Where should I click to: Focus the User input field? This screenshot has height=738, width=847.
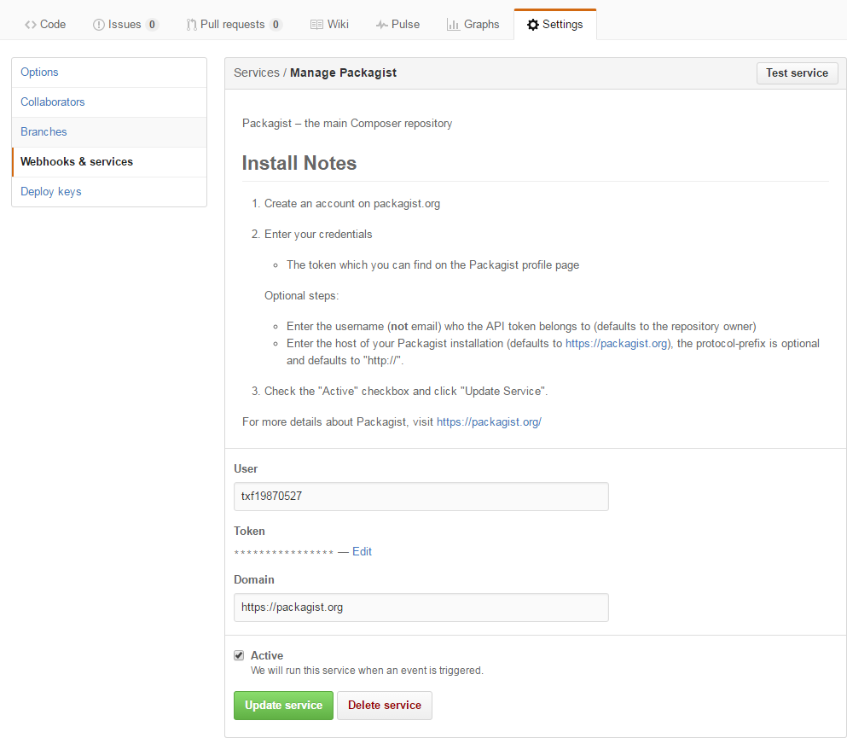coord(421,497)
